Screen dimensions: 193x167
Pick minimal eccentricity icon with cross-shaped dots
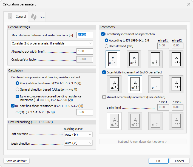tap(135, 121)
